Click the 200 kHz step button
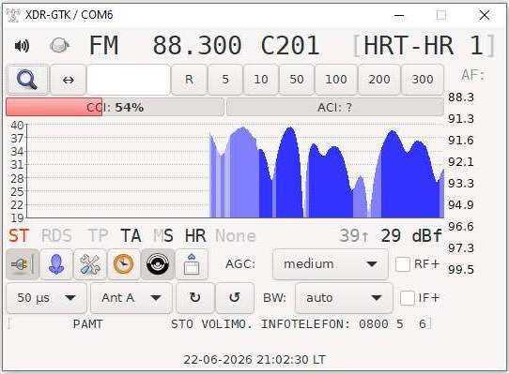The width and height of the screenshot is (509, 374). click(379, 80)
